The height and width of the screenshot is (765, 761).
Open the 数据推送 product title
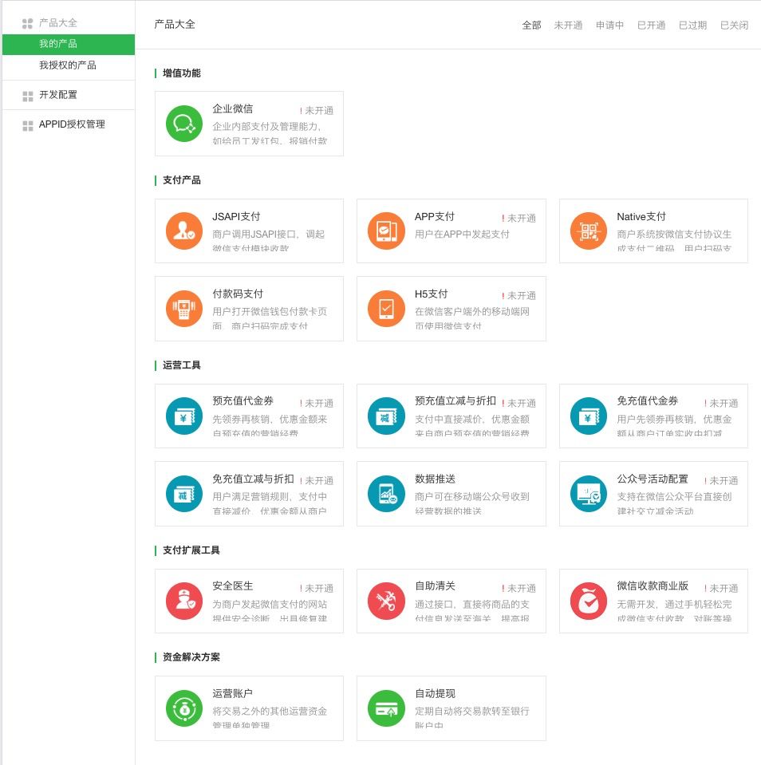[435, 479]
